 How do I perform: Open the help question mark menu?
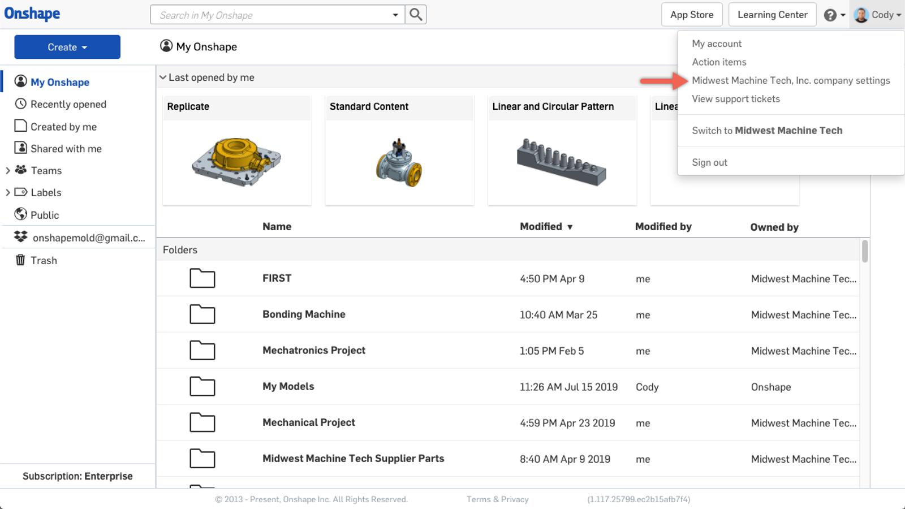click(x=830, y=15)
